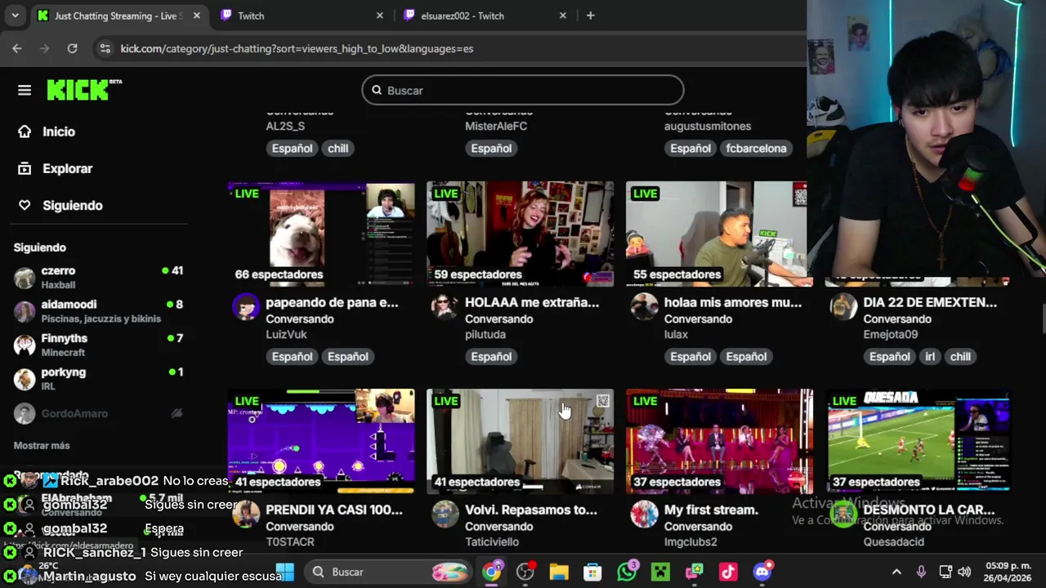Open TikTok from the taskbar
Screen dimensions: 1046x588
tap(728, 572)
